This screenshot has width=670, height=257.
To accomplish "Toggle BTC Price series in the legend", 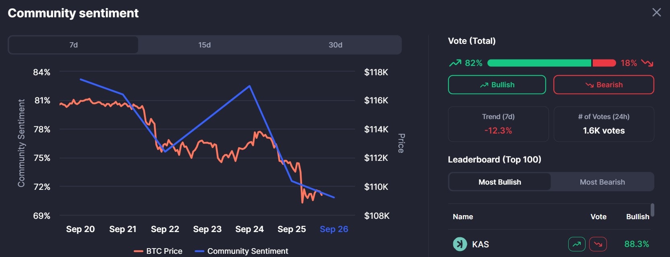I will pyautogui.click(x=158, y=251).
